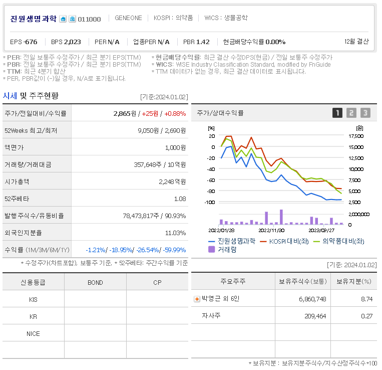The width and height of the screenshot is (382, 370).
Task: Click the 357,648주 / 10억원 volume value
Action: click(160, 165)
